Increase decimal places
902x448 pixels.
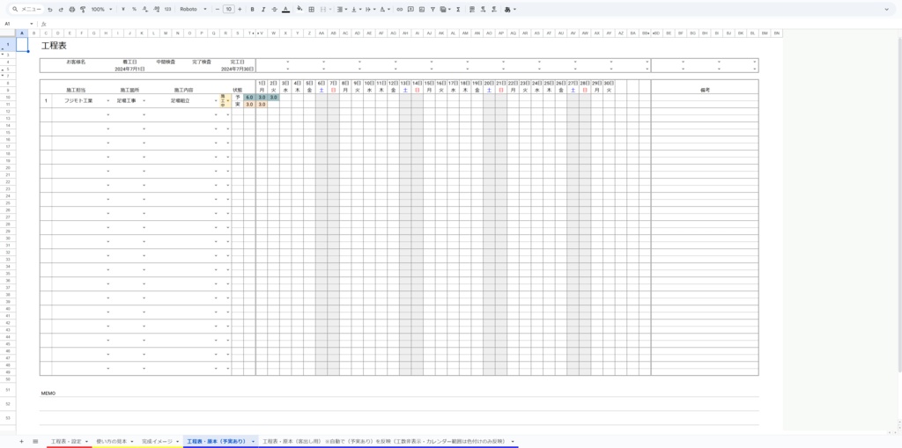tap(156, 9)
